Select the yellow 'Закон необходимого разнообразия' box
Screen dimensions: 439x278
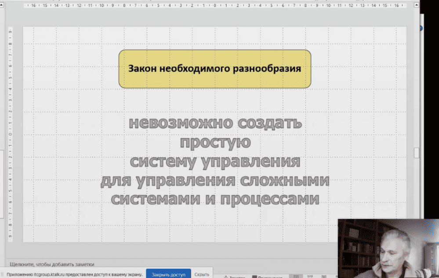[x=214, y=69]
